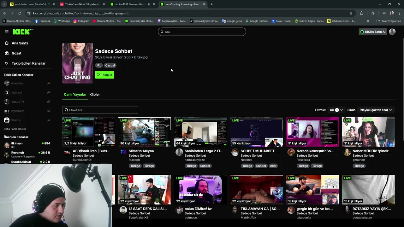404x227 pixels.
Task: Click the hamzaakyldzz channel avatar
Action: [179, 152]
